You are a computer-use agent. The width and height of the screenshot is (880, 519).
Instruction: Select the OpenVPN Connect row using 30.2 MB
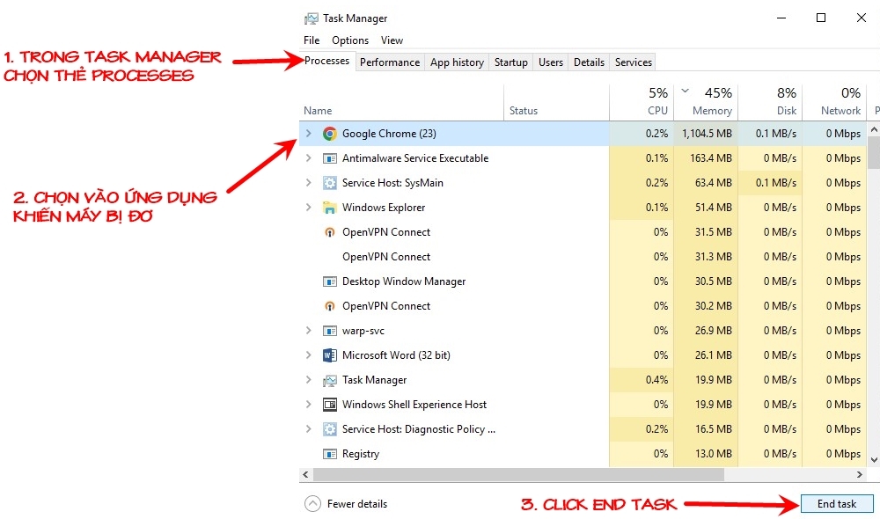pyautogui.click(x=583, y=306)
